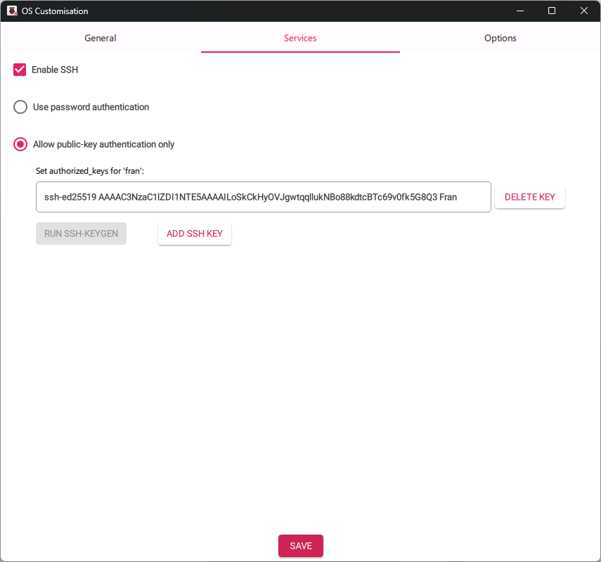Minimize the OS Customisation window
Screen dimensions: 601x562
pos(519,11)
